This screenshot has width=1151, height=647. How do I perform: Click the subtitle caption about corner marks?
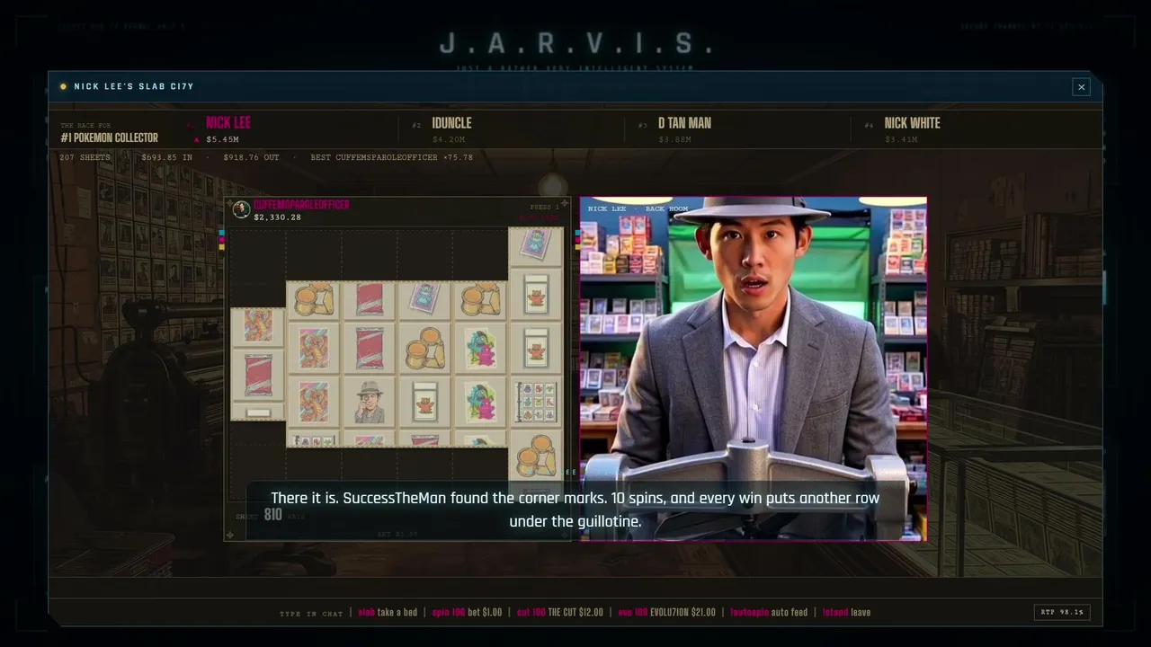575,510
